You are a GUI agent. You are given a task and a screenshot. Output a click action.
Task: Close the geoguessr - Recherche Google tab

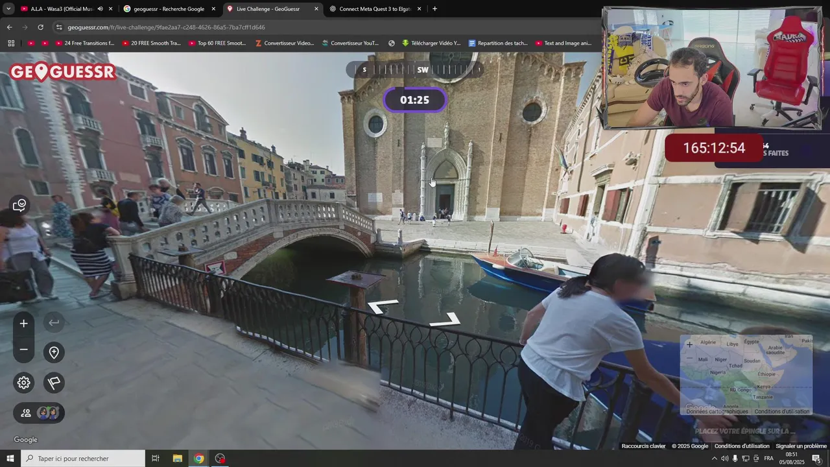(x=213, y=9)
